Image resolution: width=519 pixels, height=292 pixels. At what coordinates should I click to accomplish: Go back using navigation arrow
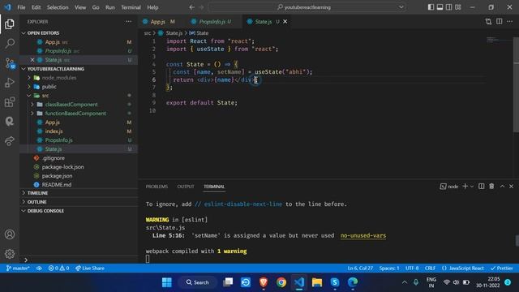click(x=191, y=7)
